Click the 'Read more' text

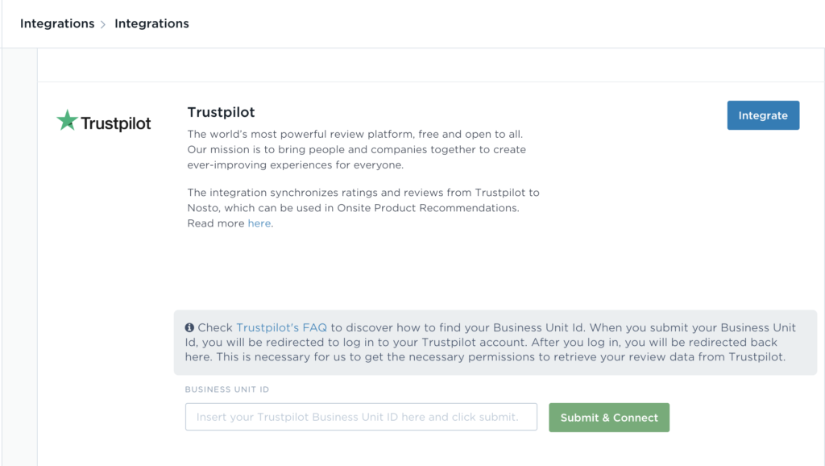coord(216,223)
